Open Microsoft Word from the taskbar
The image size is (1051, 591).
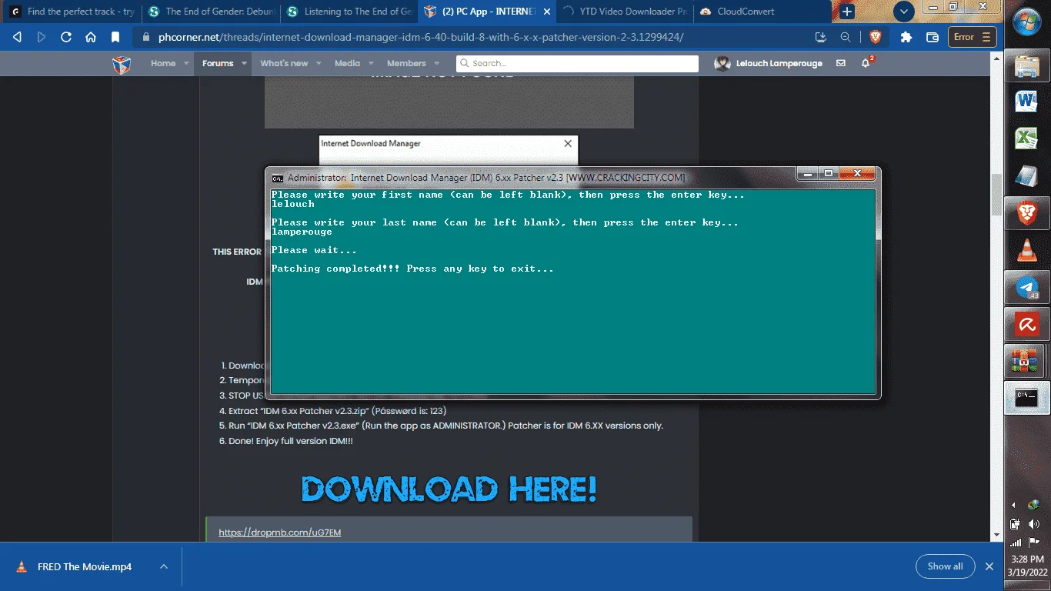pyautogui.click(x=1026, y=102)
